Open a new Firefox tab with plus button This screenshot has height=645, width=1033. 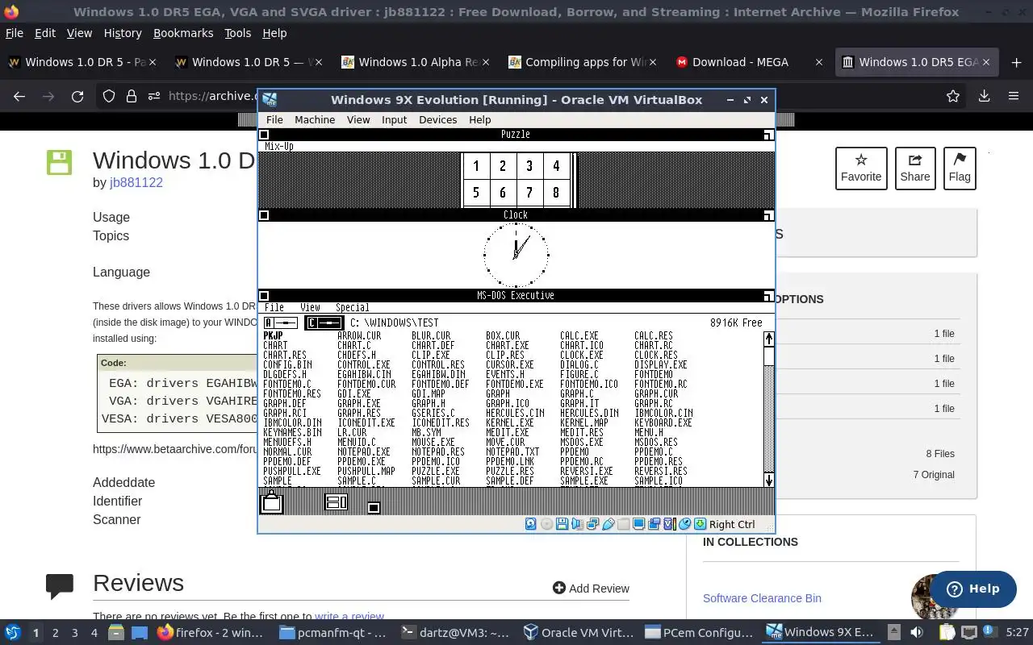coord(1016,62)
